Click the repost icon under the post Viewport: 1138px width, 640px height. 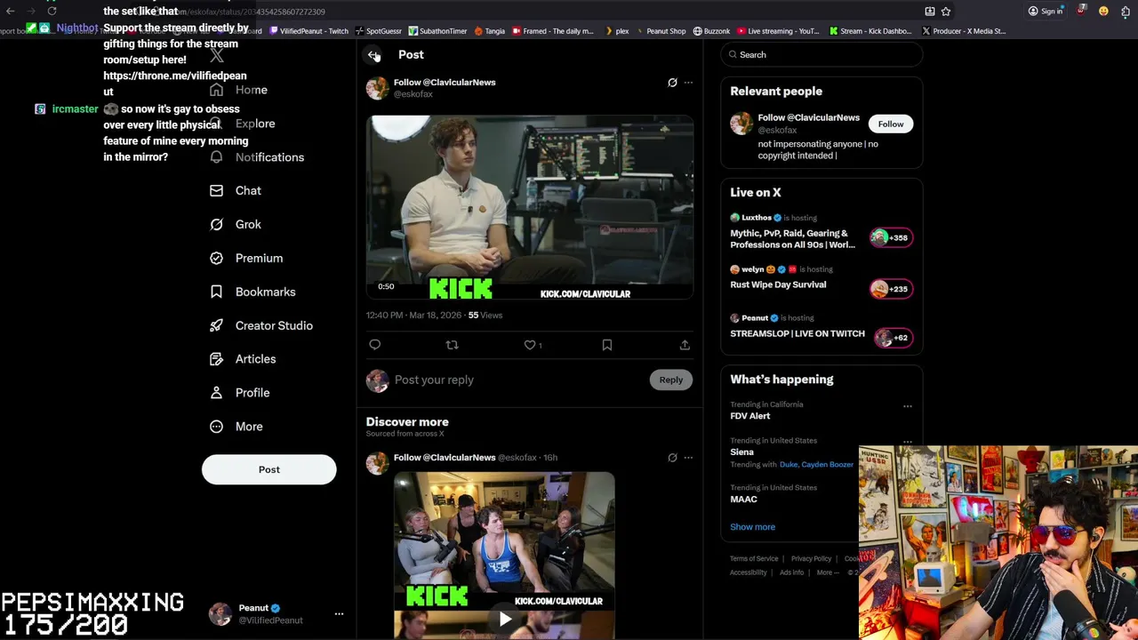point(452,345)
